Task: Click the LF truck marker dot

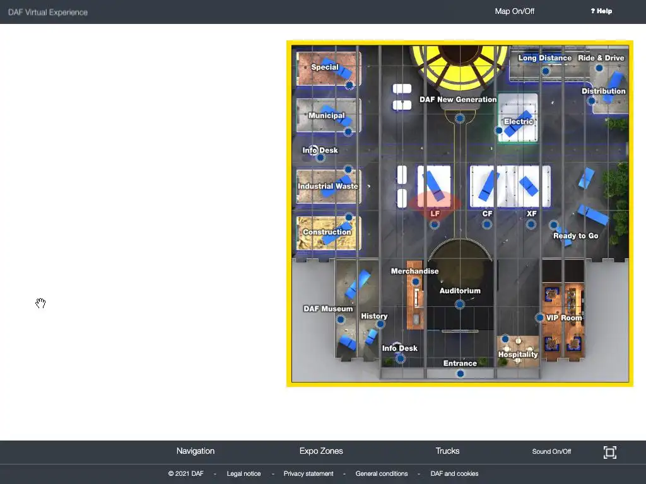Action: tap(434, 225)
